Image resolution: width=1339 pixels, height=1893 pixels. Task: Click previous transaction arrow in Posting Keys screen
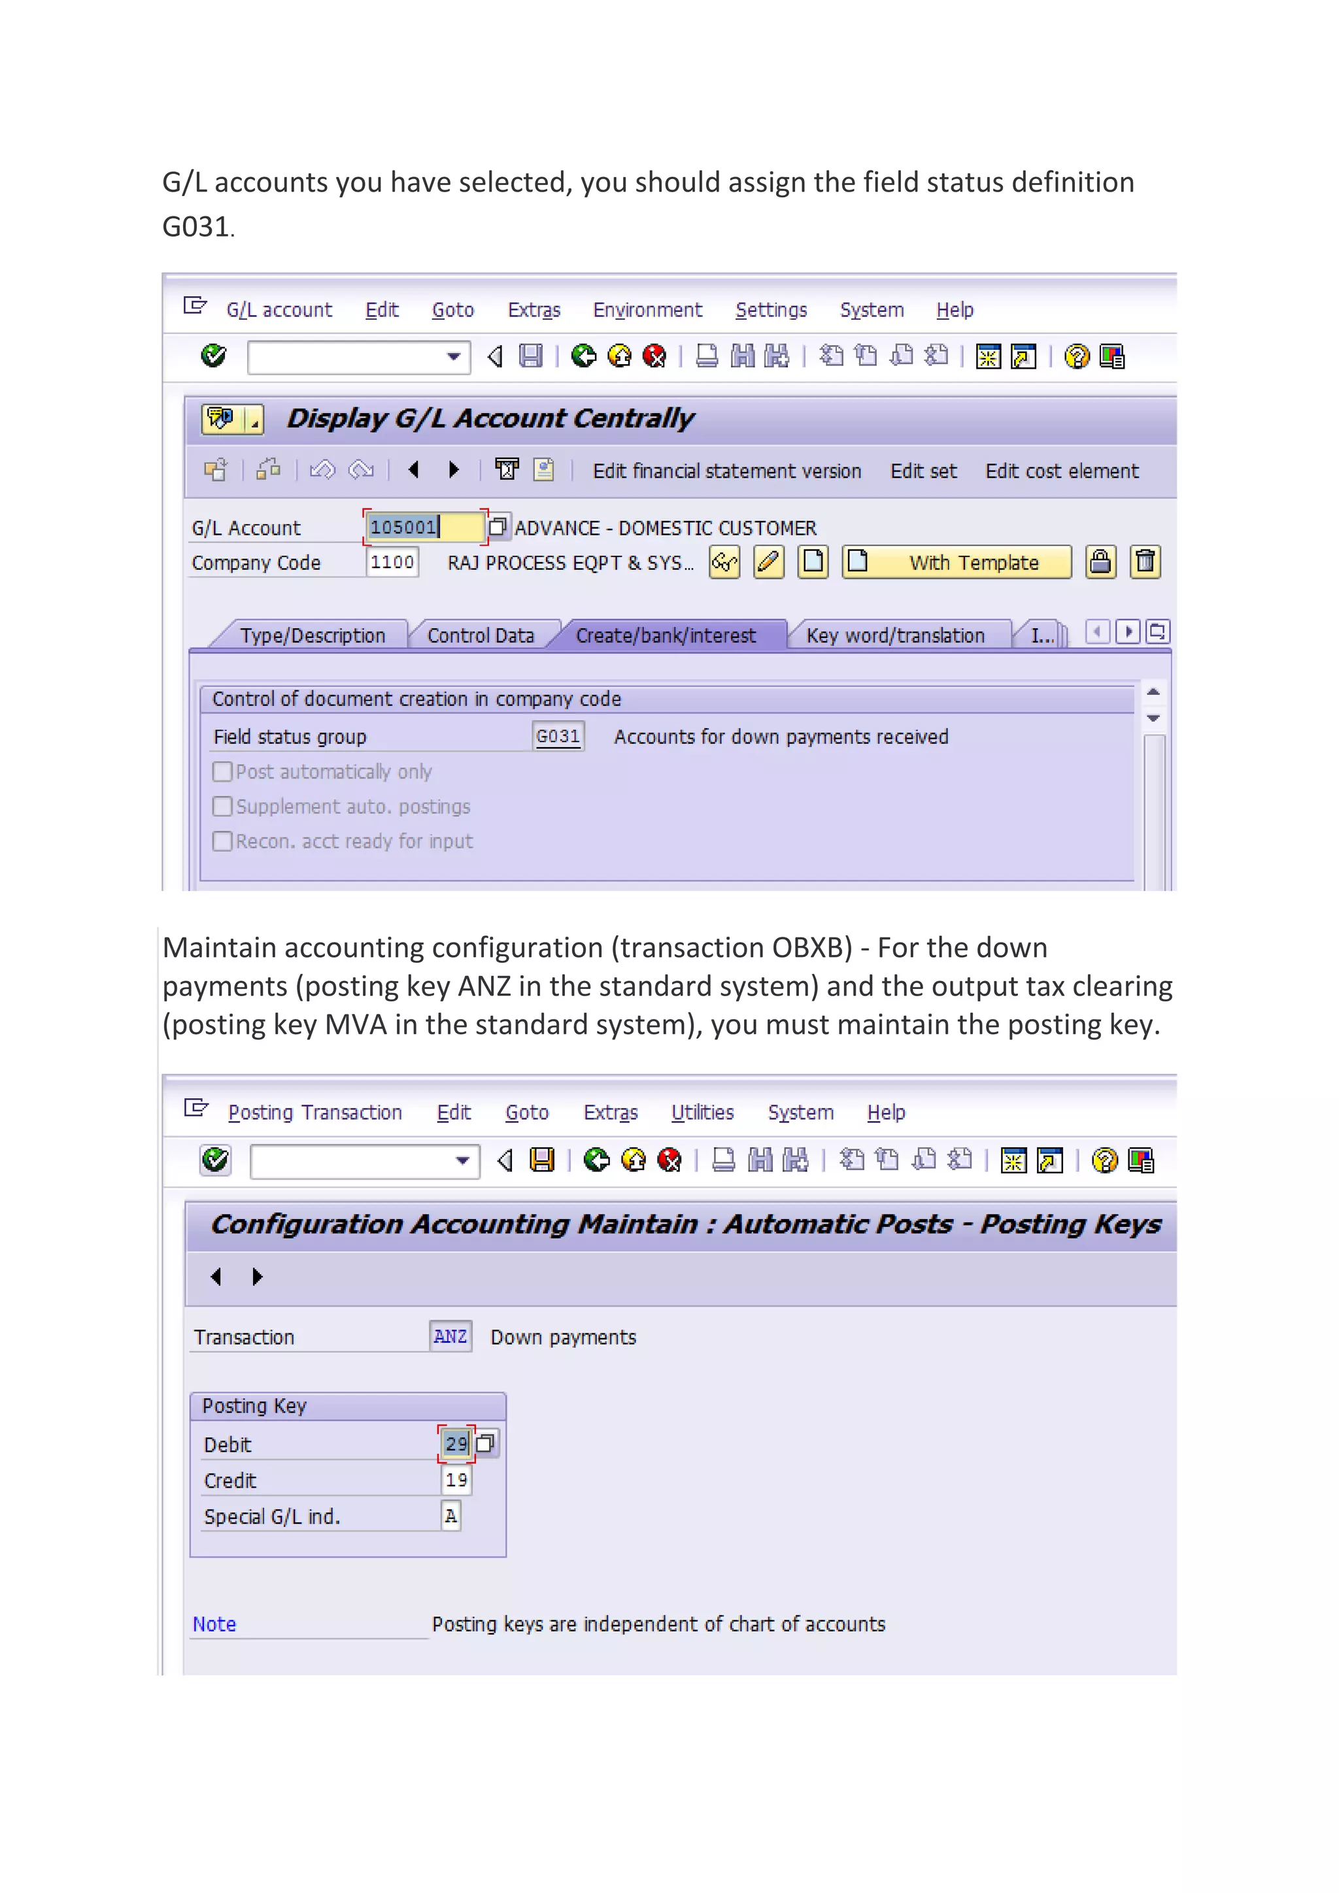tap(217, 1277)
